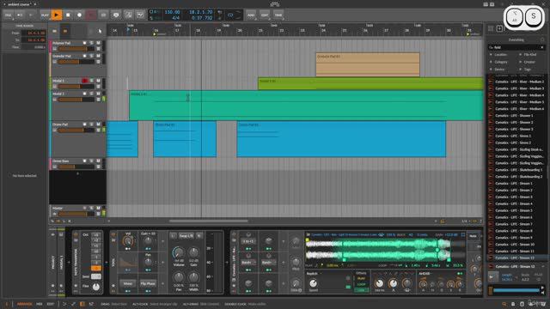Open the FILE menu

[8, 15]
